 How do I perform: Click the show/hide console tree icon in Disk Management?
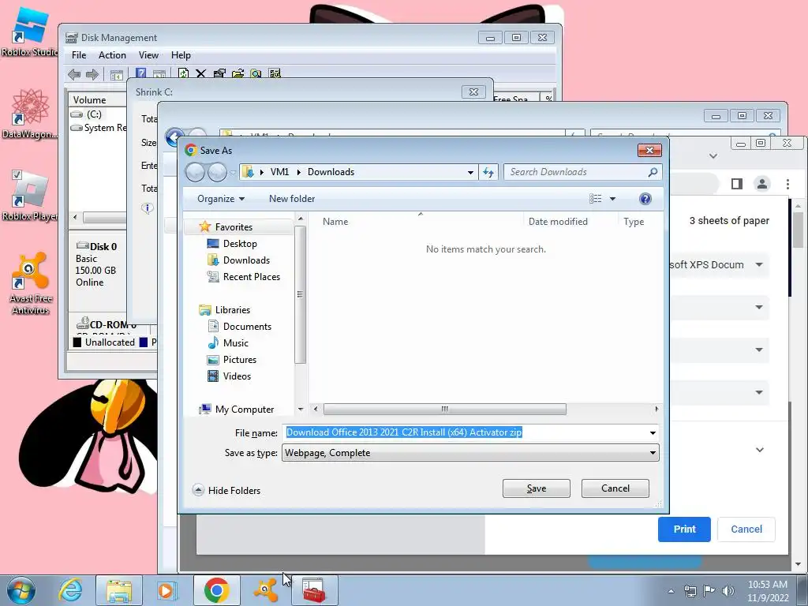(x=117, y=74)
